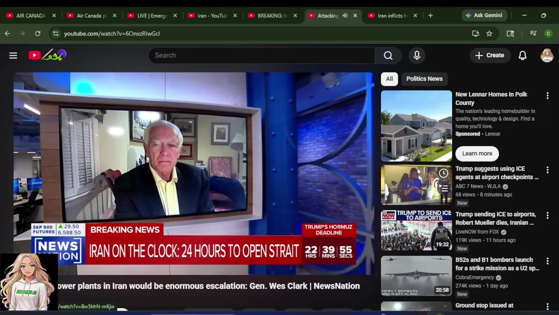Click in the YouTube search field

[x=262, y=55]
